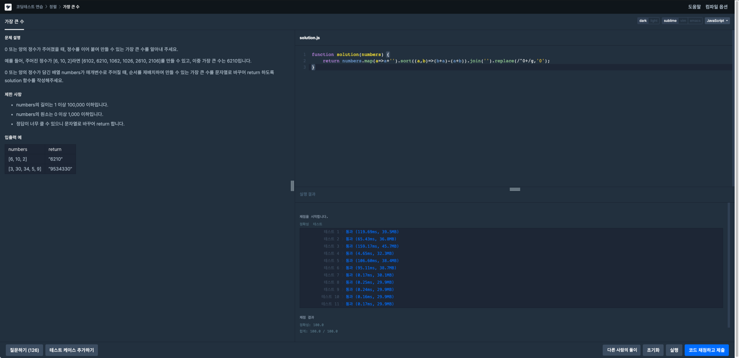Submit with 코드 채점하고 제출 button
This screenshot has height=358, width=739.
coord(707,350)
